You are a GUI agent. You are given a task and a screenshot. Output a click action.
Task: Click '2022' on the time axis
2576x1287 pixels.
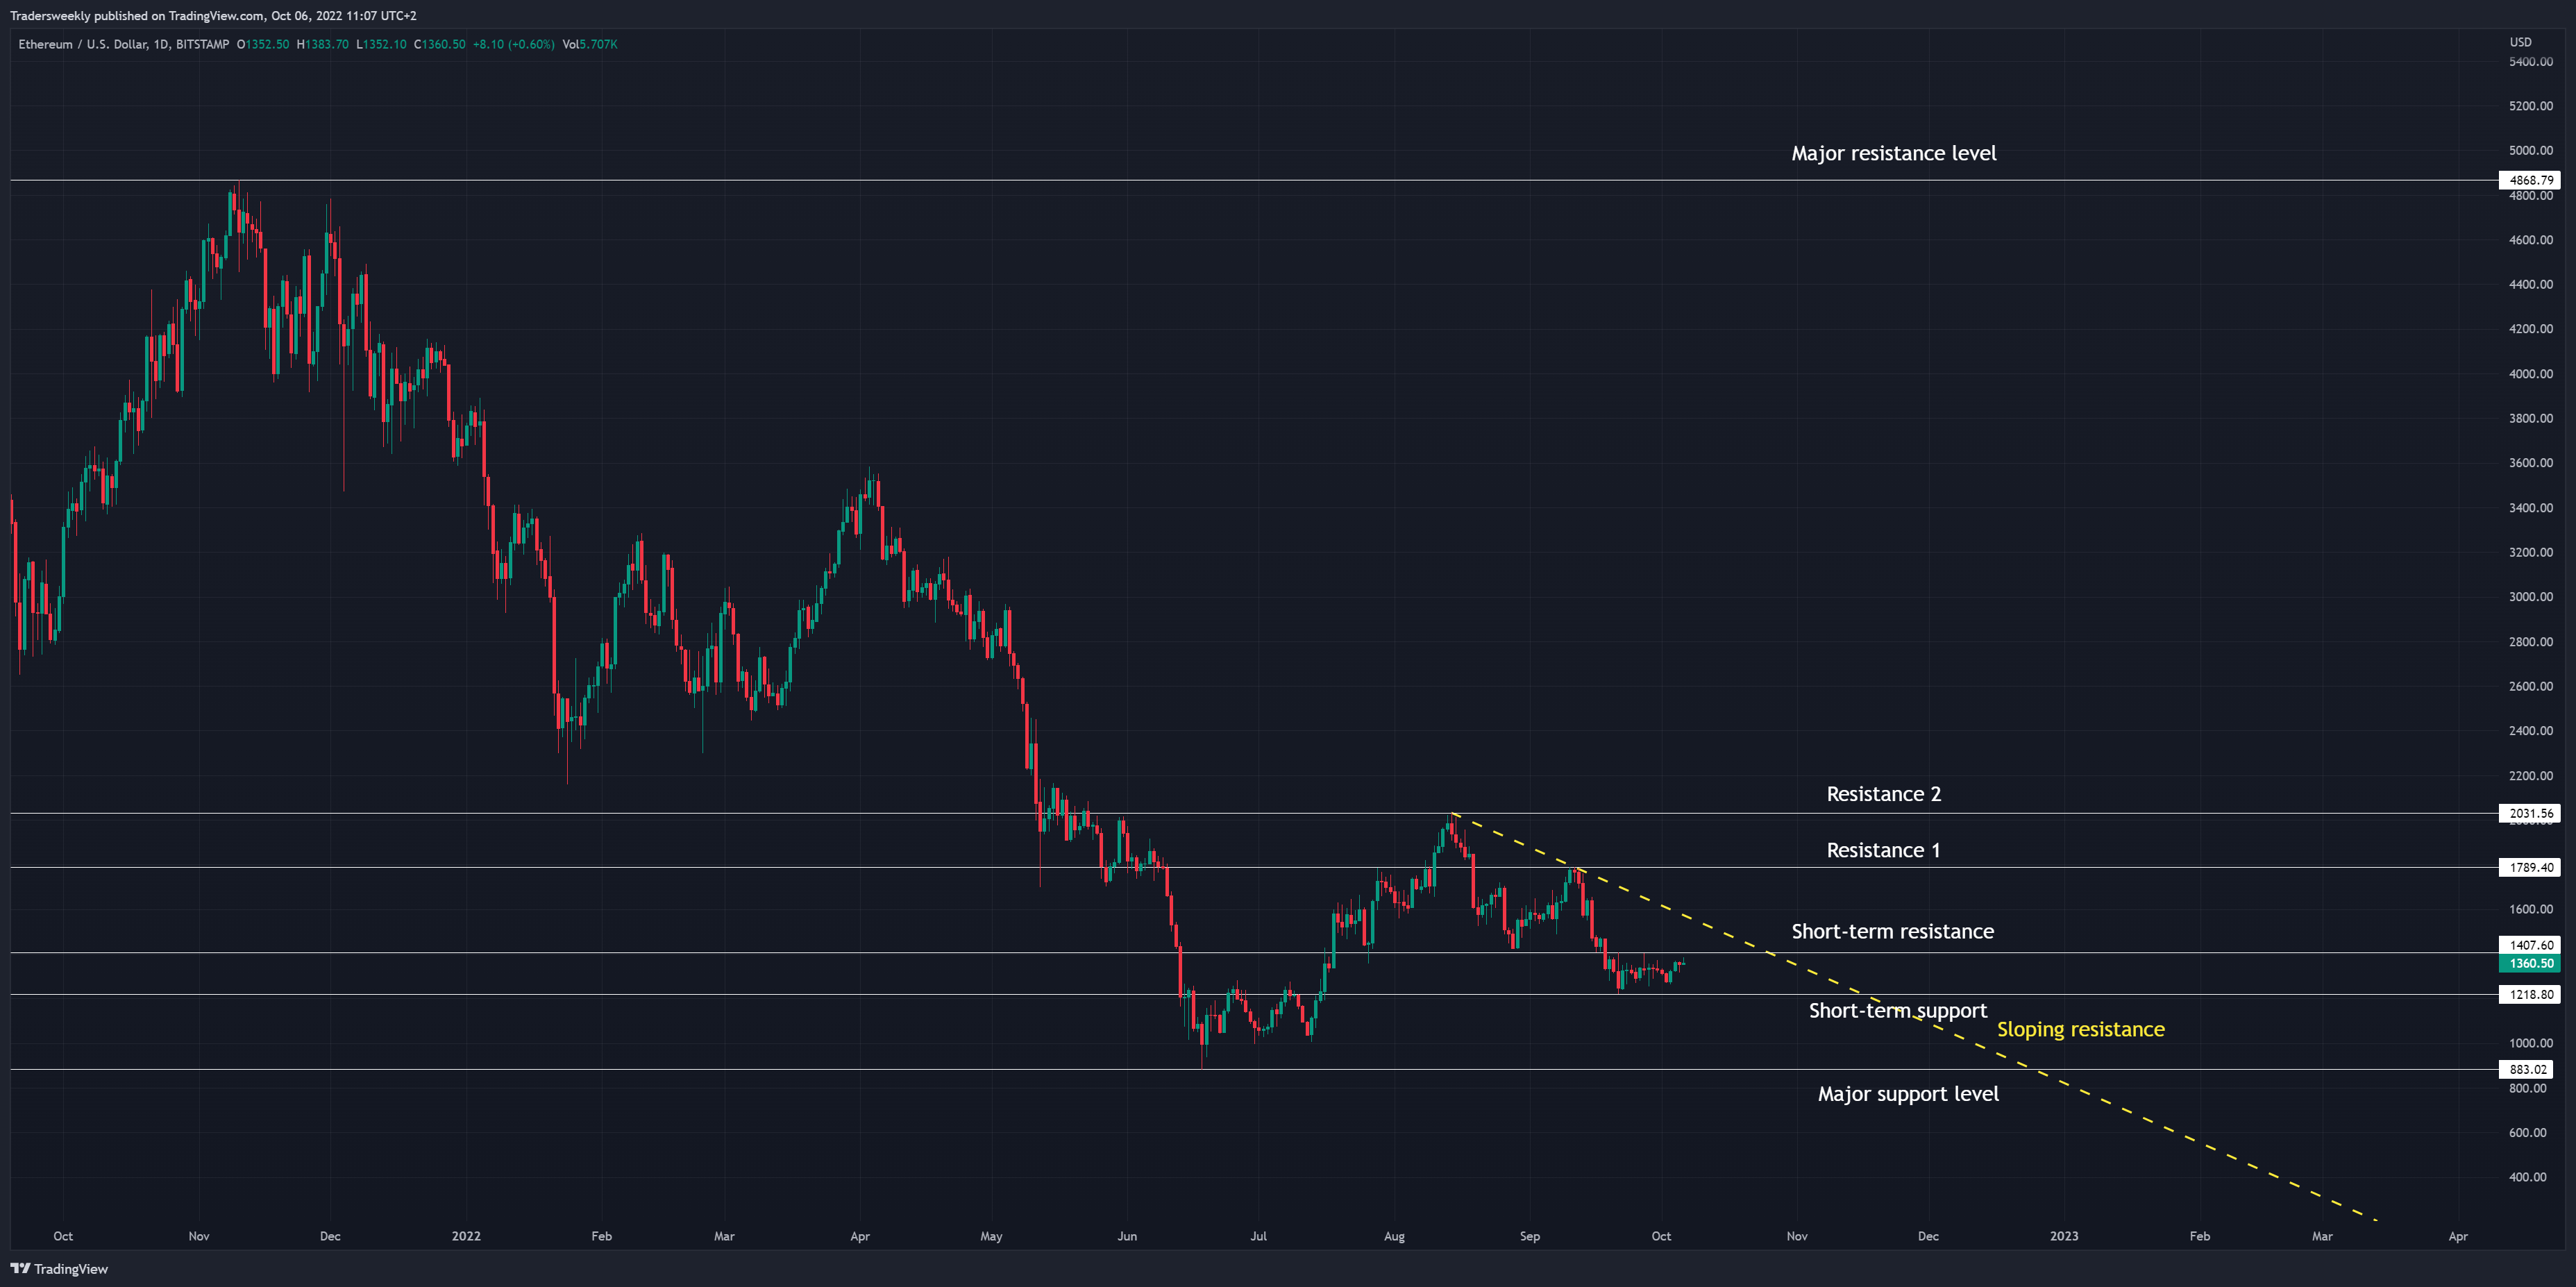click(466, 1236)
